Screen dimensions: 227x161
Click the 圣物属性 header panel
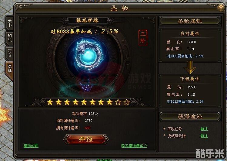pos(190,21)
